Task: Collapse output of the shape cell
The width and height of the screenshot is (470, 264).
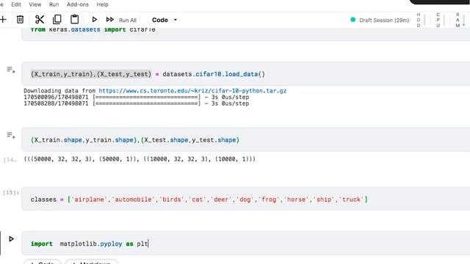Action: click(x=11, y=135)
